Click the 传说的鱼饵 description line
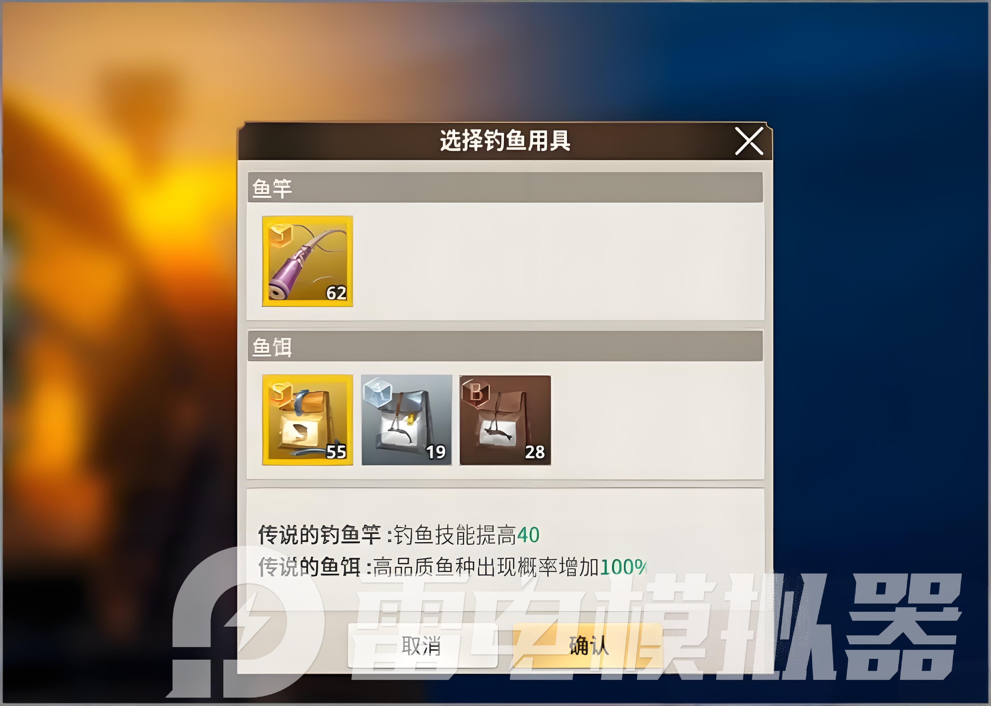This screenshot has height=706, width=991. [452, 567]
